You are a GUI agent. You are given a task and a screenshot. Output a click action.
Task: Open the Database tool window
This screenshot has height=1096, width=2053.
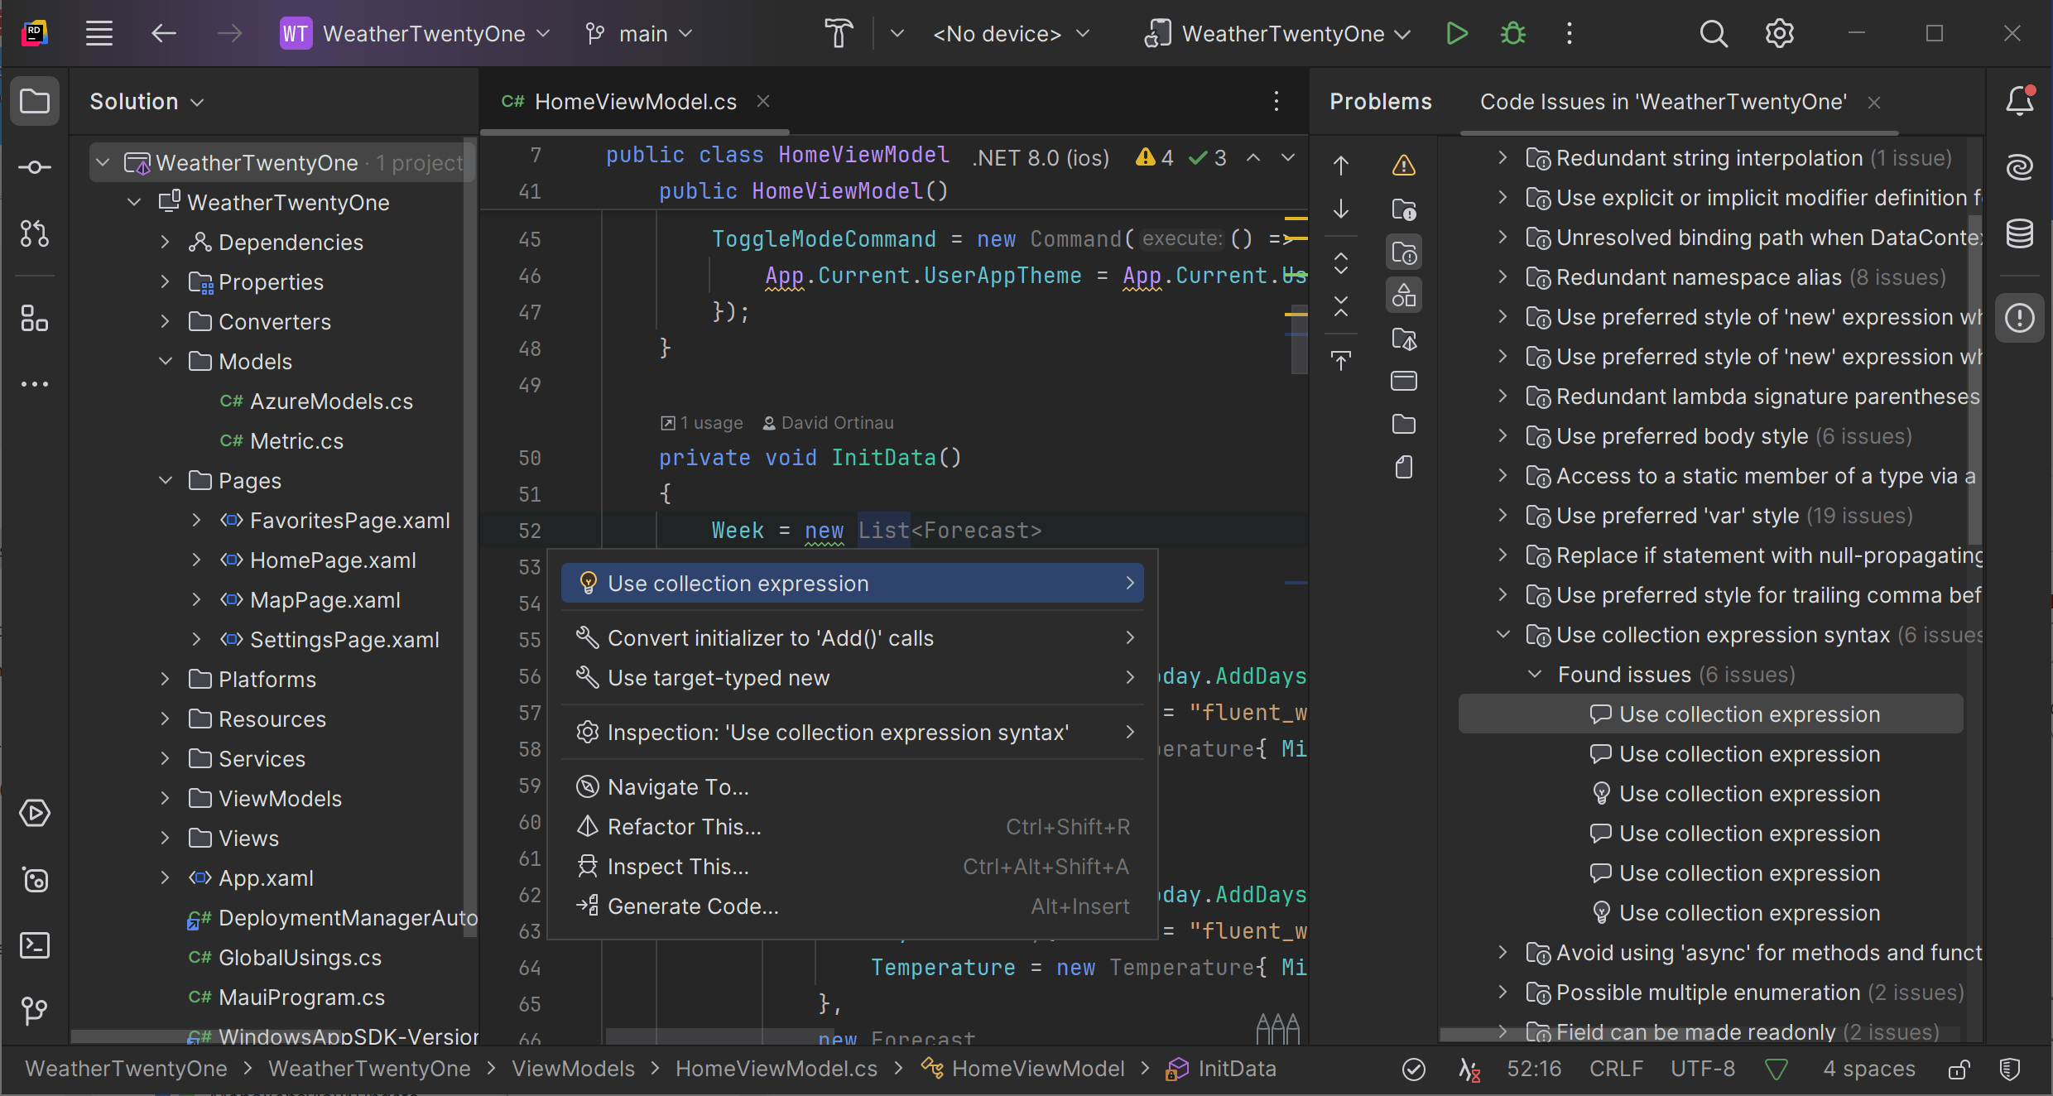coord(2019,234)
